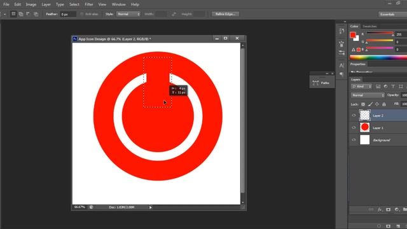The width and height of the screenshot is (407, 229).
Task: Open the layer filter Kind dropdown
Action: click(x=362, y=87)
